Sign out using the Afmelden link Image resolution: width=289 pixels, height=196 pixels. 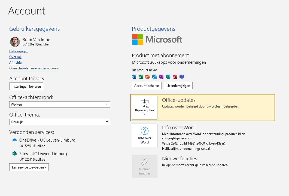click(16, 63)
